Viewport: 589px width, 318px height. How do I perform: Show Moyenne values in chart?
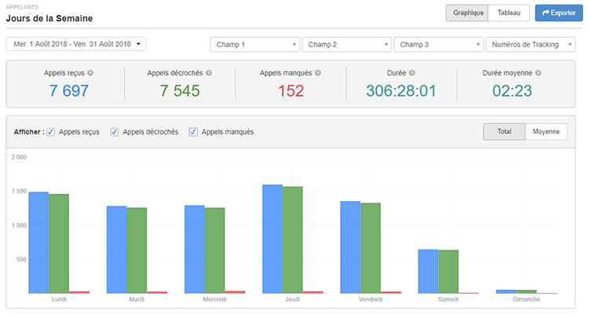(546, 132)
